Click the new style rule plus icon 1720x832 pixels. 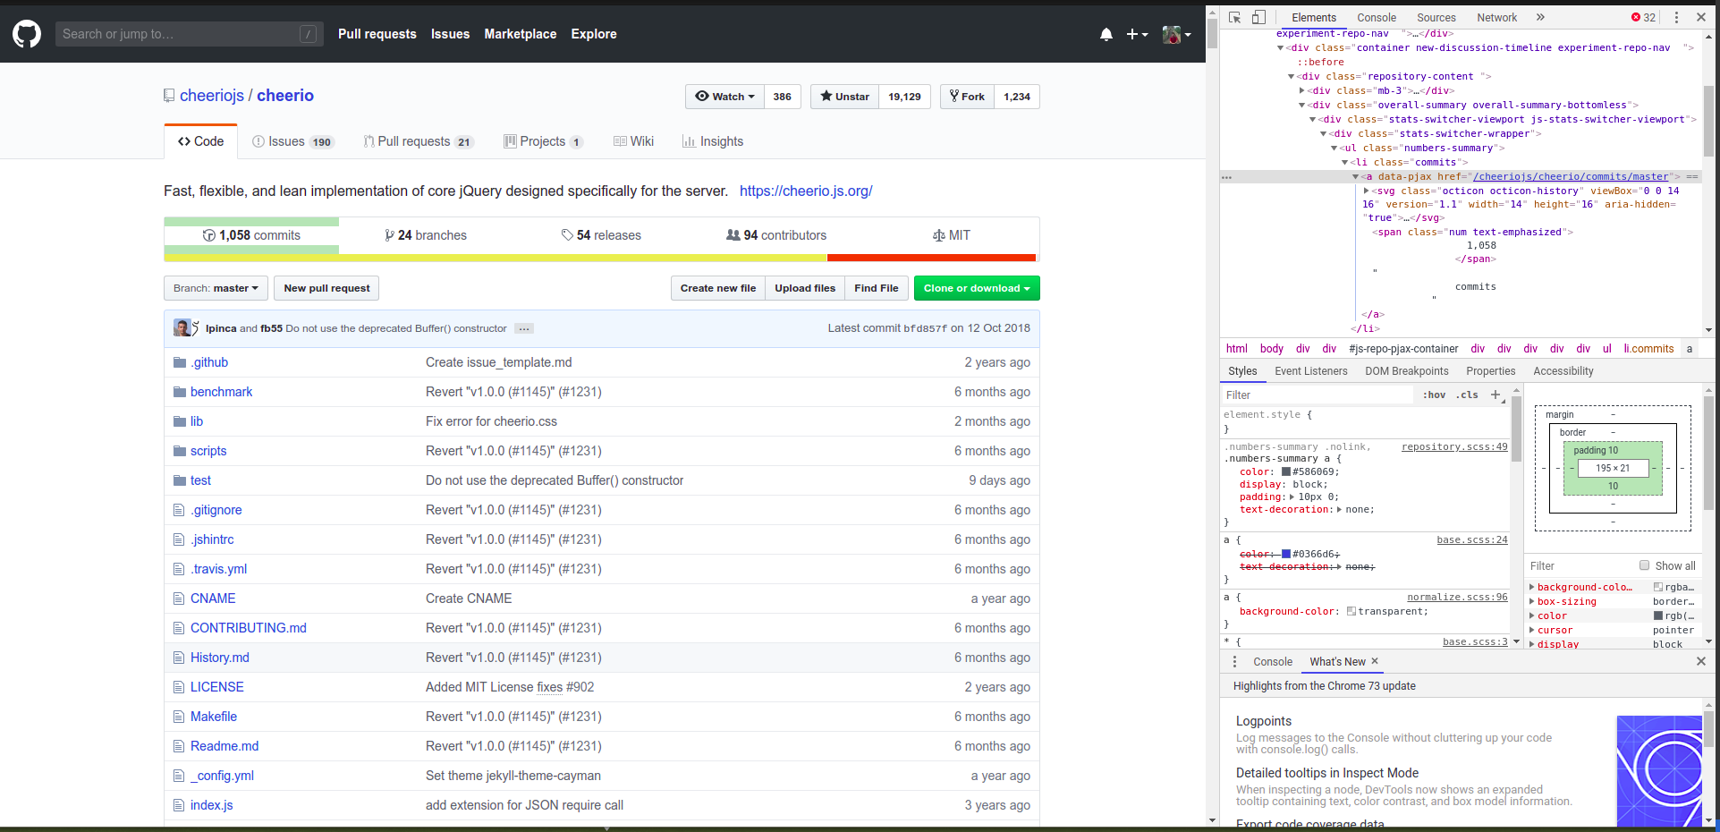click(1495, 395)
